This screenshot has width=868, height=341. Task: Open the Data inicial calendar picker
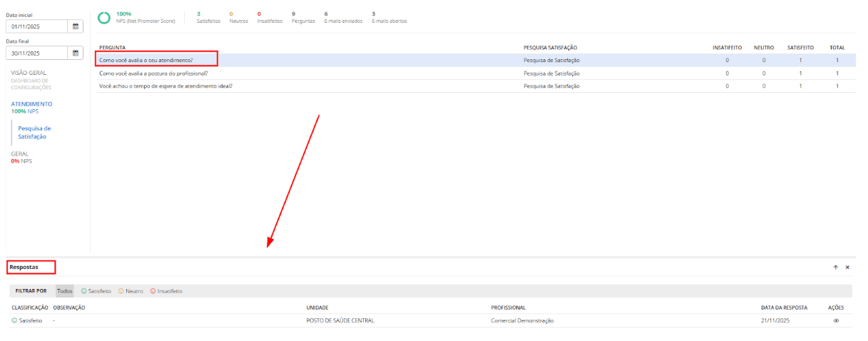coord(76,26)
